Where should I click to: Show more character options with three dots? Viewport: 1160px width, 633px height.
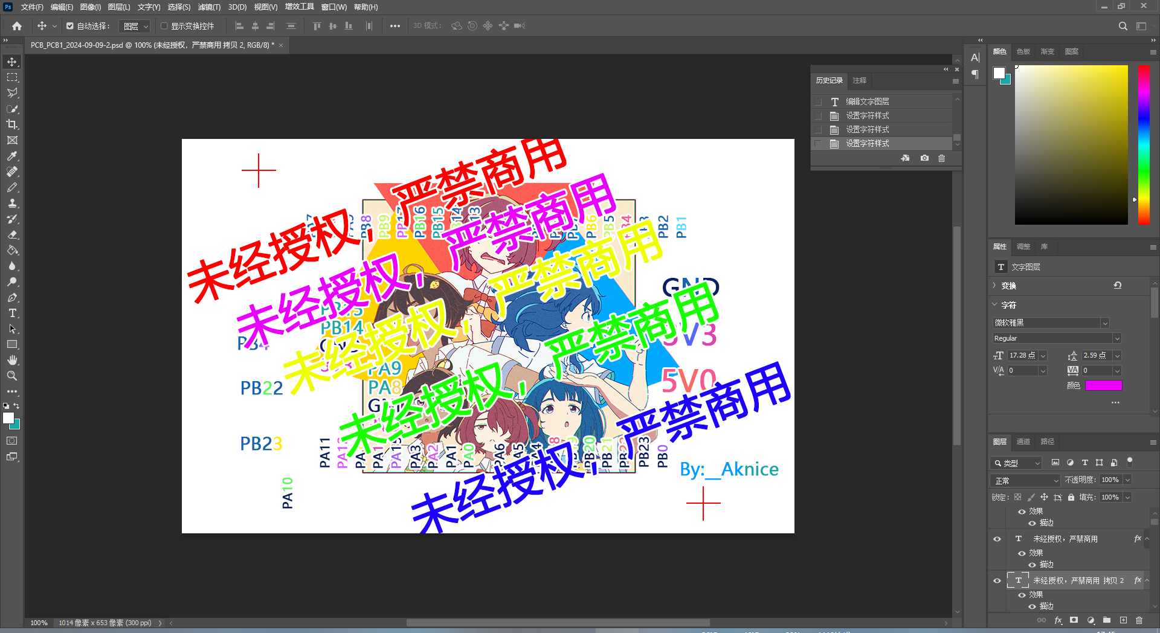1115,402
